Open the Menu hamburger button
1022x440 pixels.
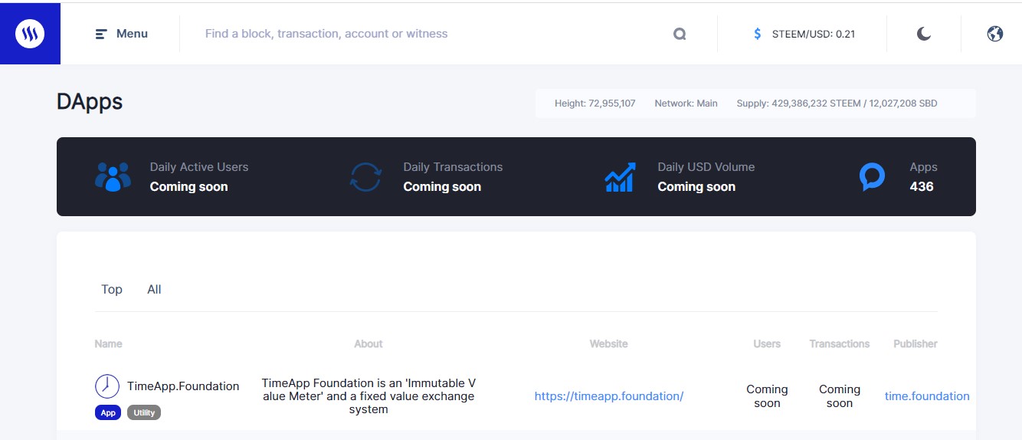[x=121, y=34]
